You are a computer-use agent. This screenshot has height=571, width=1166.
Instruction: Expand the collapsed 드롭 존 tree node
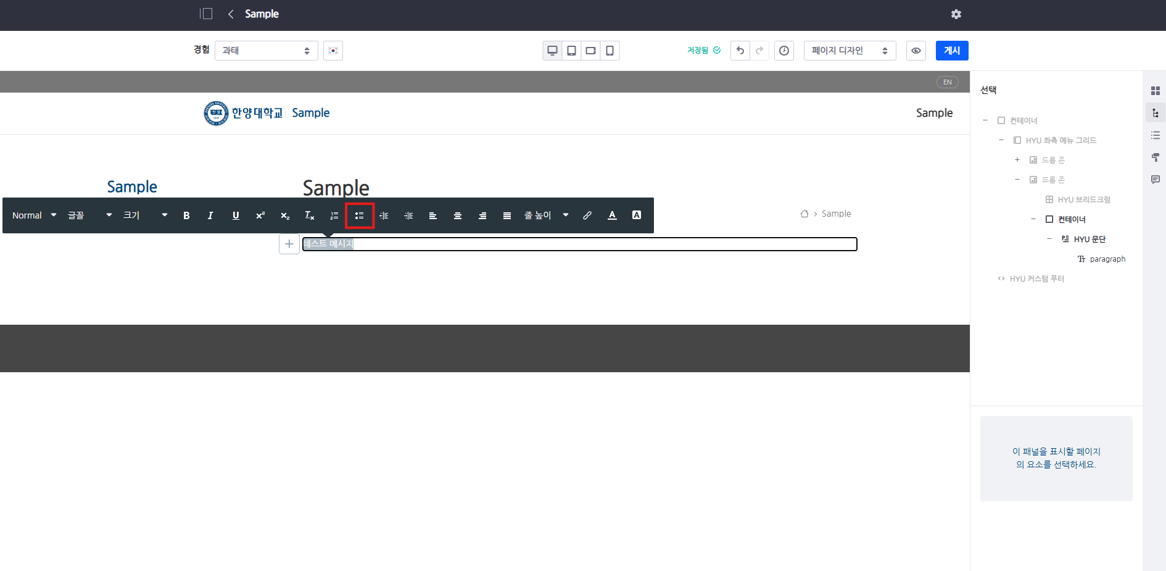1017,160
